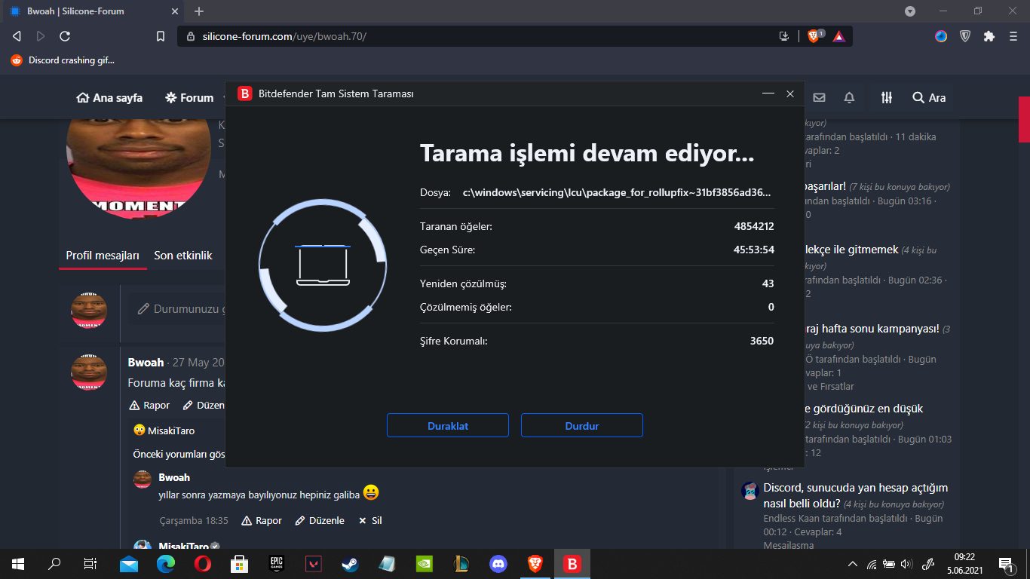This screenshot has height=579, width=1030.
Task: Open Ana sayfa in forum navigation
Action: point(109,98)
